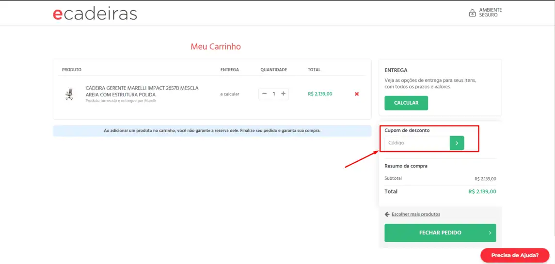Click the ecadeiras logo
This screenshot has height=264, width=555.
pos(95,14)
